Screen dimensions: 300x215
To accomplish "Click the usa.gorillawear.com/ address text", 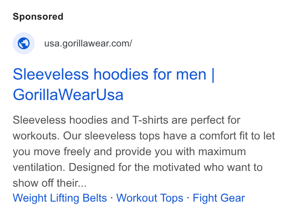I will pos(88,43).
